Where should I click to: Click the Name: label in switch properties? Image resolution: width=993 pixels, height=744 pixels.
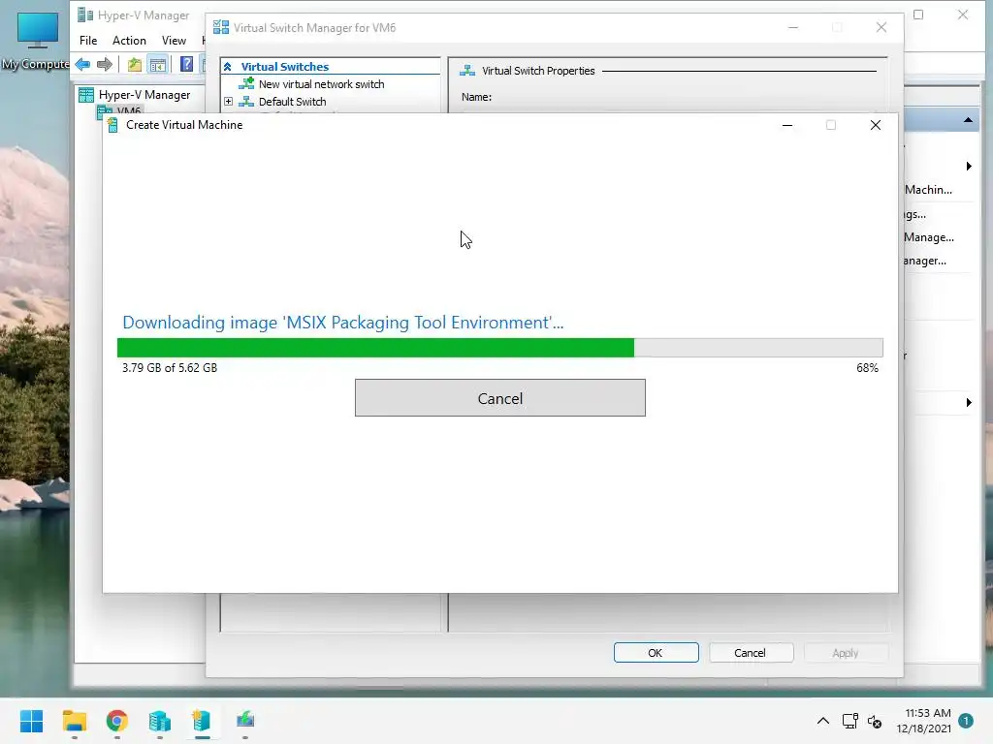coord(476,97)
